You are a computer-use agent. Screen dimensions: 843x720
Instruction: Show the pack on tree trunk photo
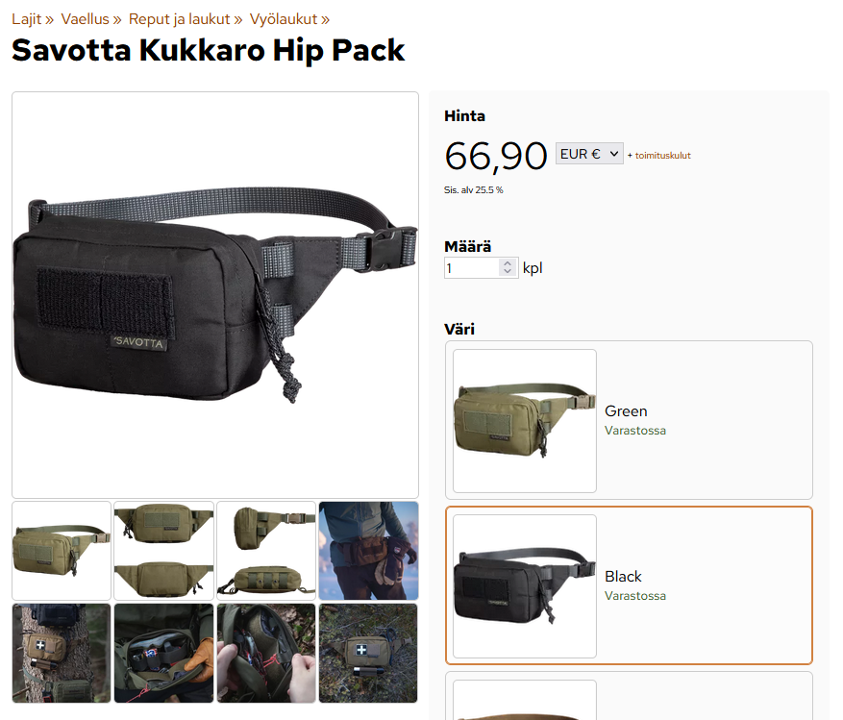pos(62,653)
